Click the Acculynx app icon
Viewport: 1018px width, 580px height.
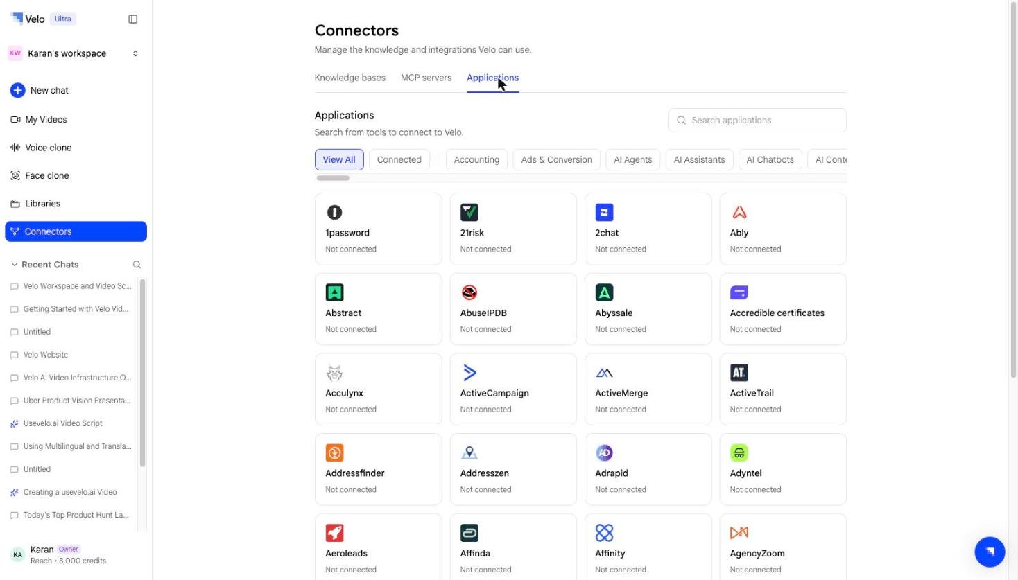334,373
